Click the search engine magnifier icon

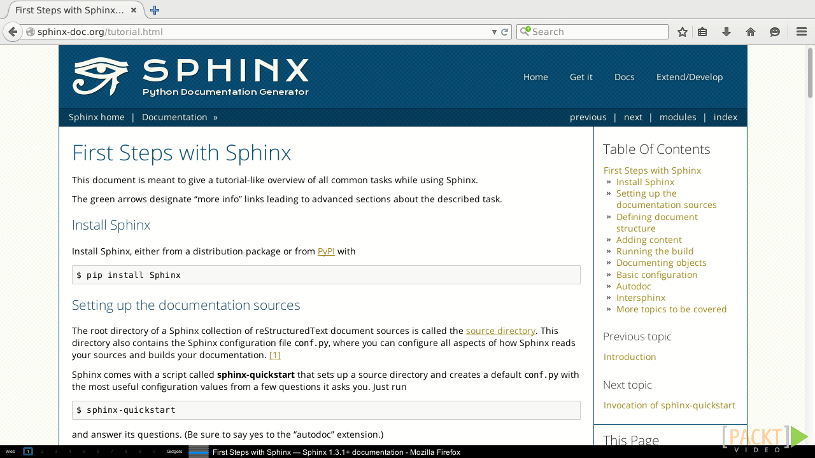(525, 32)
